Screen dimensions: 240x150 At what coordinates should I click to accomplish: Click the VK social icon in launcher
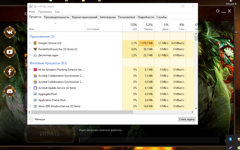10,32
